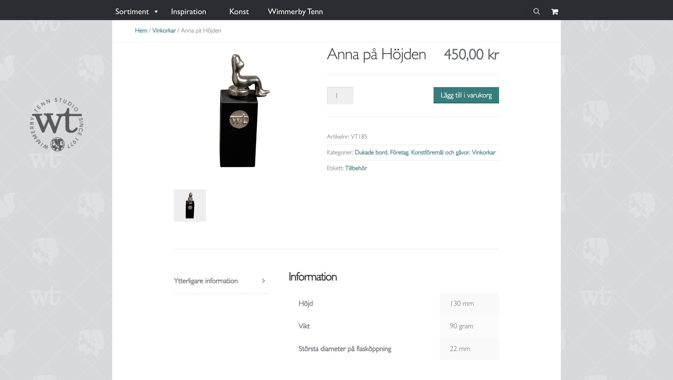Screen dimensions: 673x380
Task: Open the shopping cart icon
Action: pyautogui.click(x=555, y=12)
